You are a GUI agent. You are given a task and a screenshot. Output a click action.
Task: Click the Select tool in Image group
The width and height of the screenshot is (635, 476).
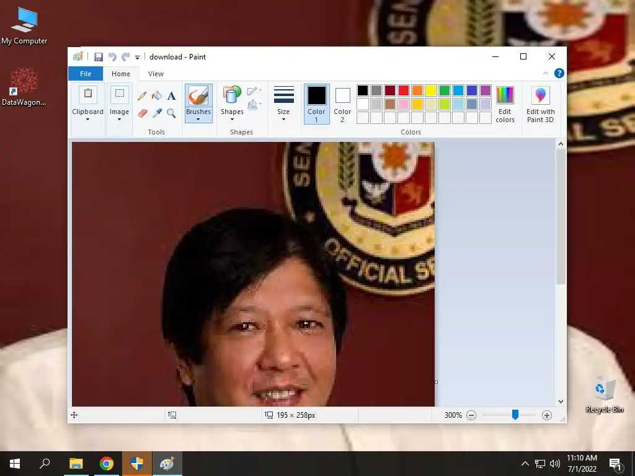tap(120, 94)
